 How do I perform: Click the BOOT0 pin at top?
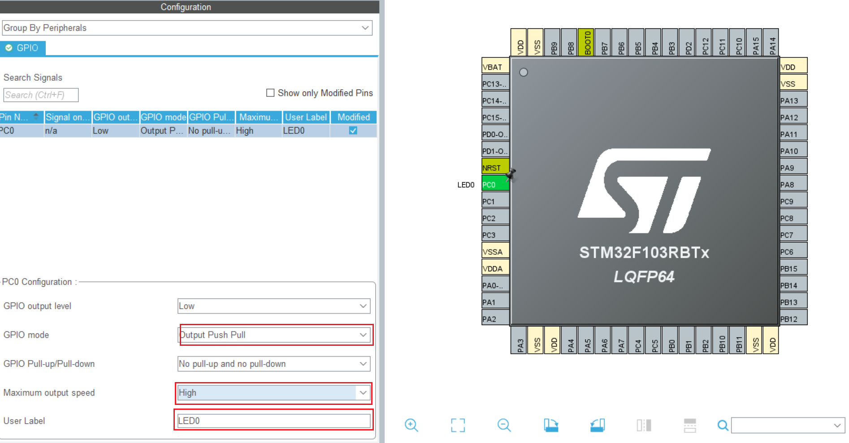click(x=586, y=43)
